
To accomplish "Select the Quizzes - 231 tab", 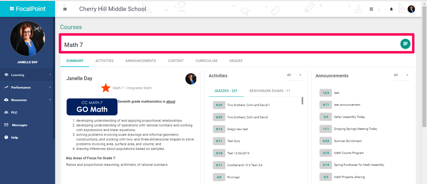I will (226, 91).
